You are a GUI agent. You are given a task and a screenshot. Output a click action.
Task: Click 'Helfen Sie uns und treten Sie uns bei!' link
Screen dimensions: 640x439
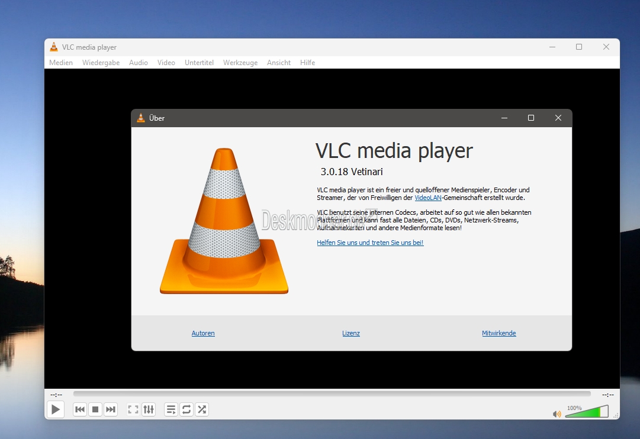370,243
